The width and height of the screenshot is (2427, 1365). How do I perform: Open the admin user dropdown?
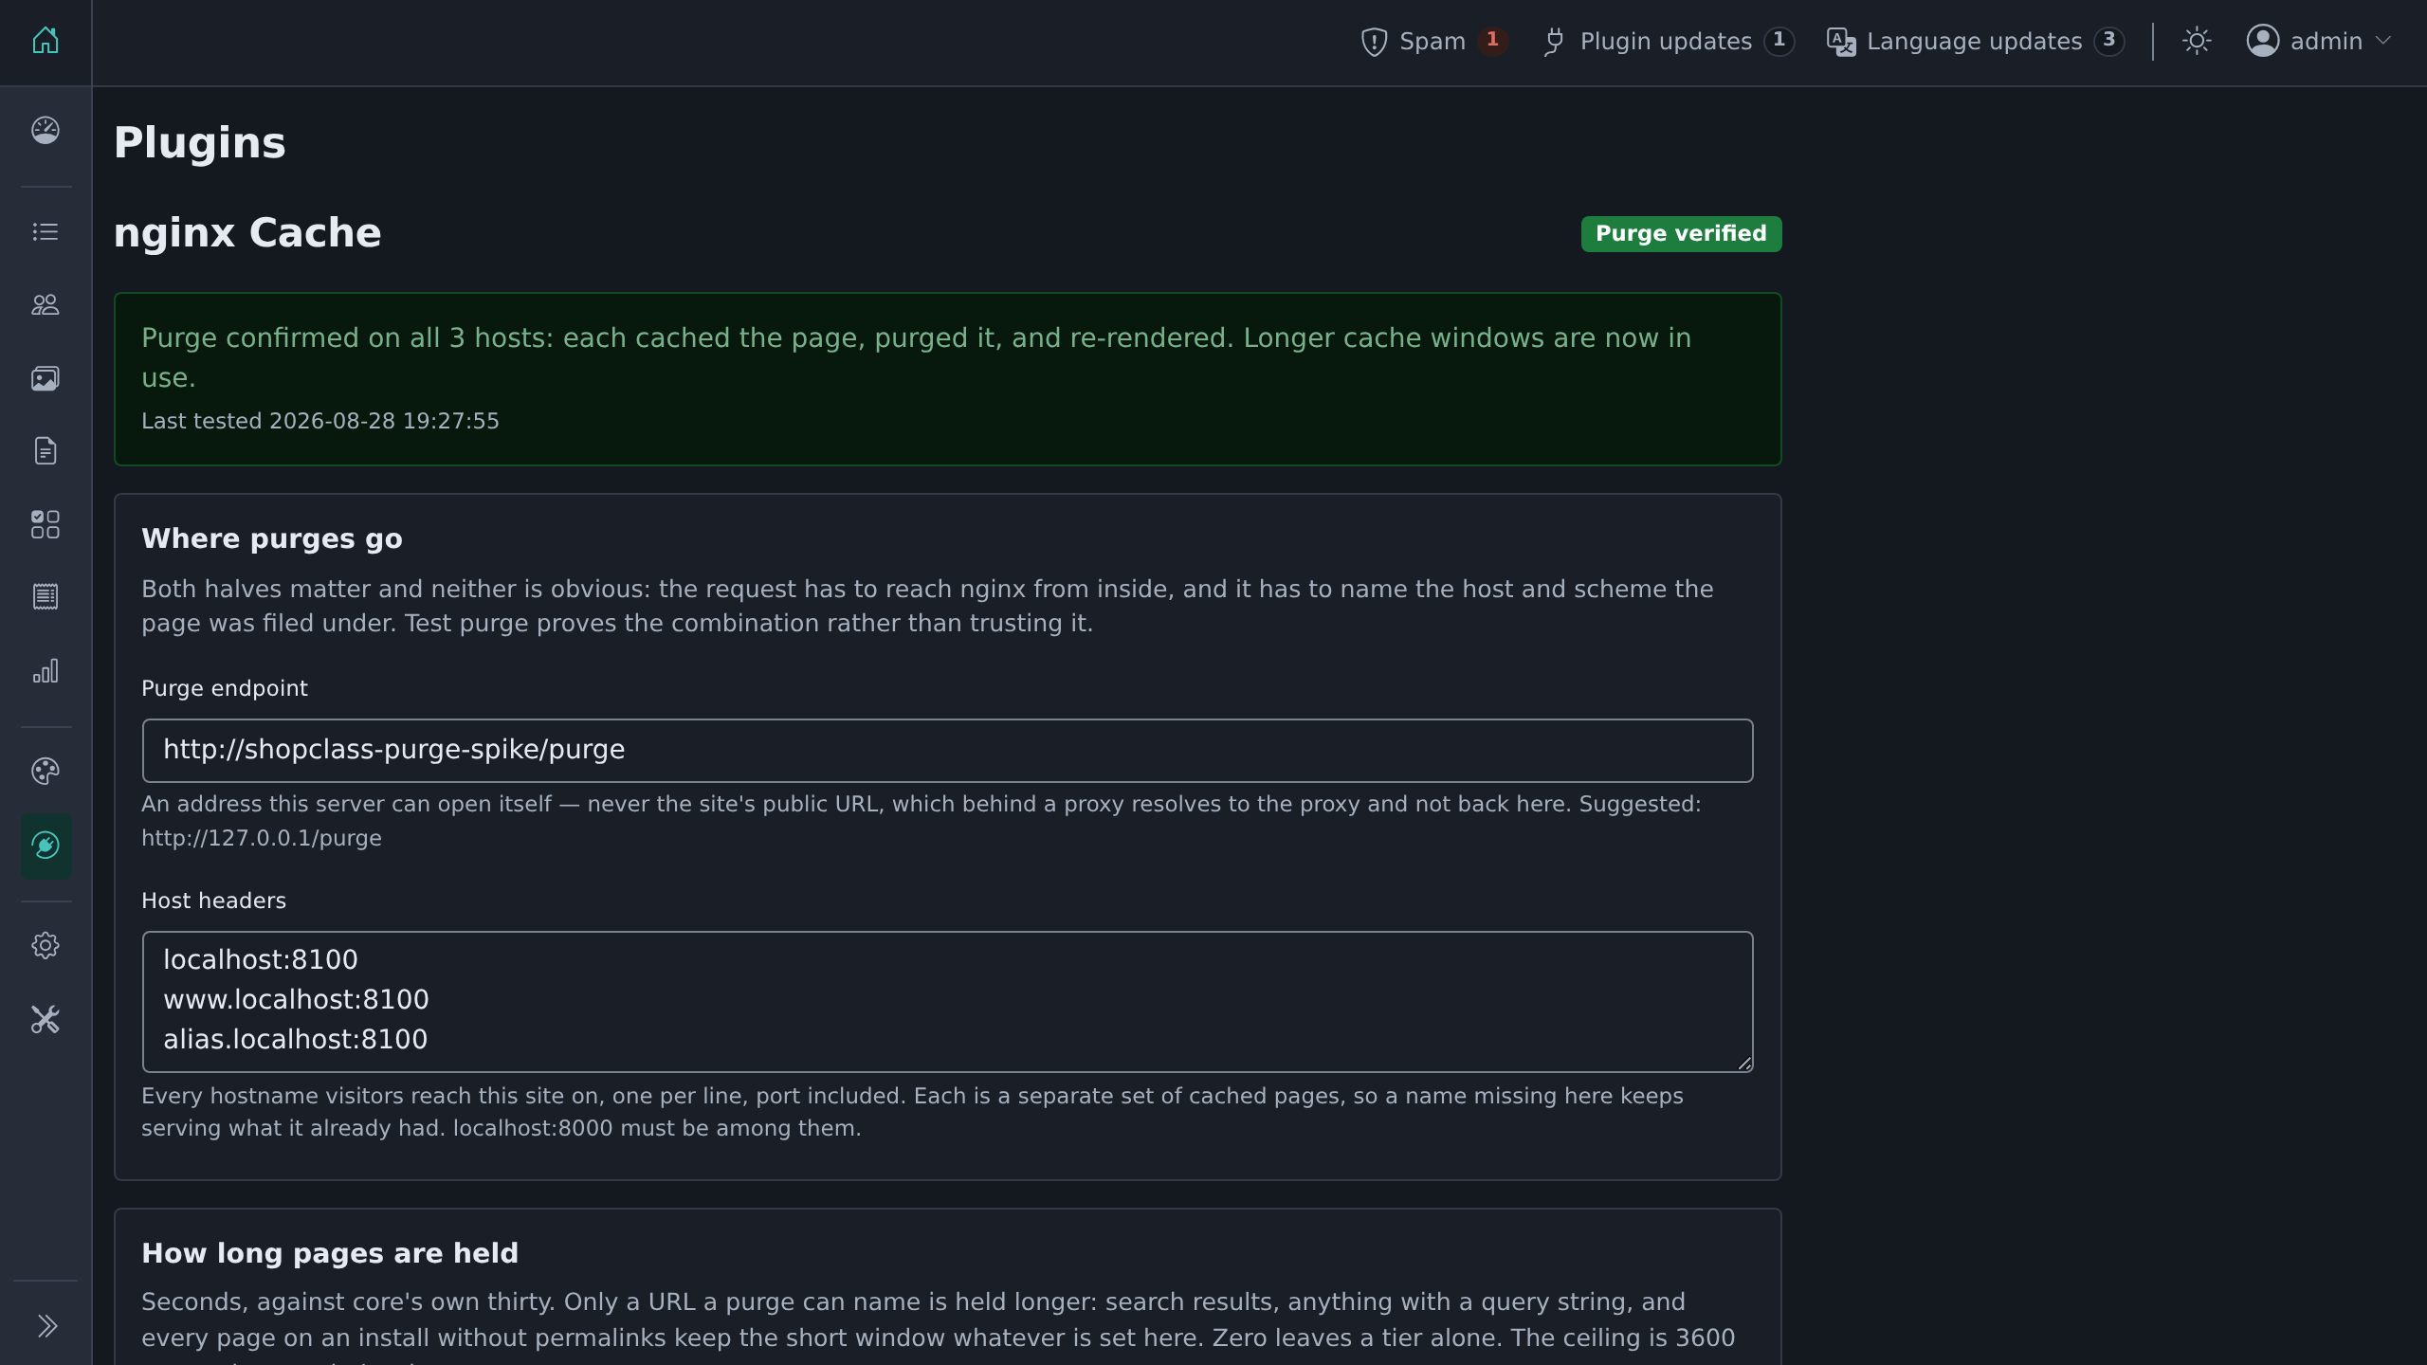click(2320, 41)
